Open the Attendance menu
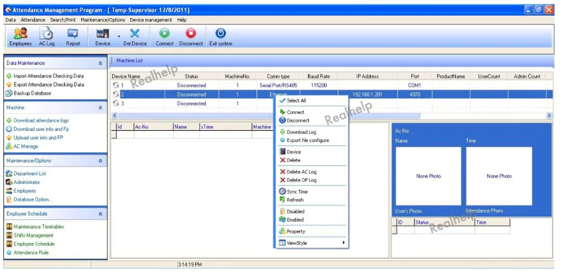Viewport: 564px width, 273px height. (33, 20)
